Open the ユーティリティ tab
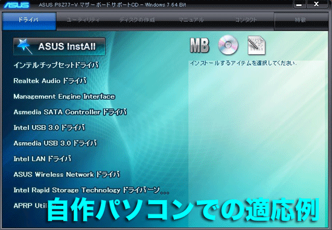332x230 pixels. coord(83,20)
